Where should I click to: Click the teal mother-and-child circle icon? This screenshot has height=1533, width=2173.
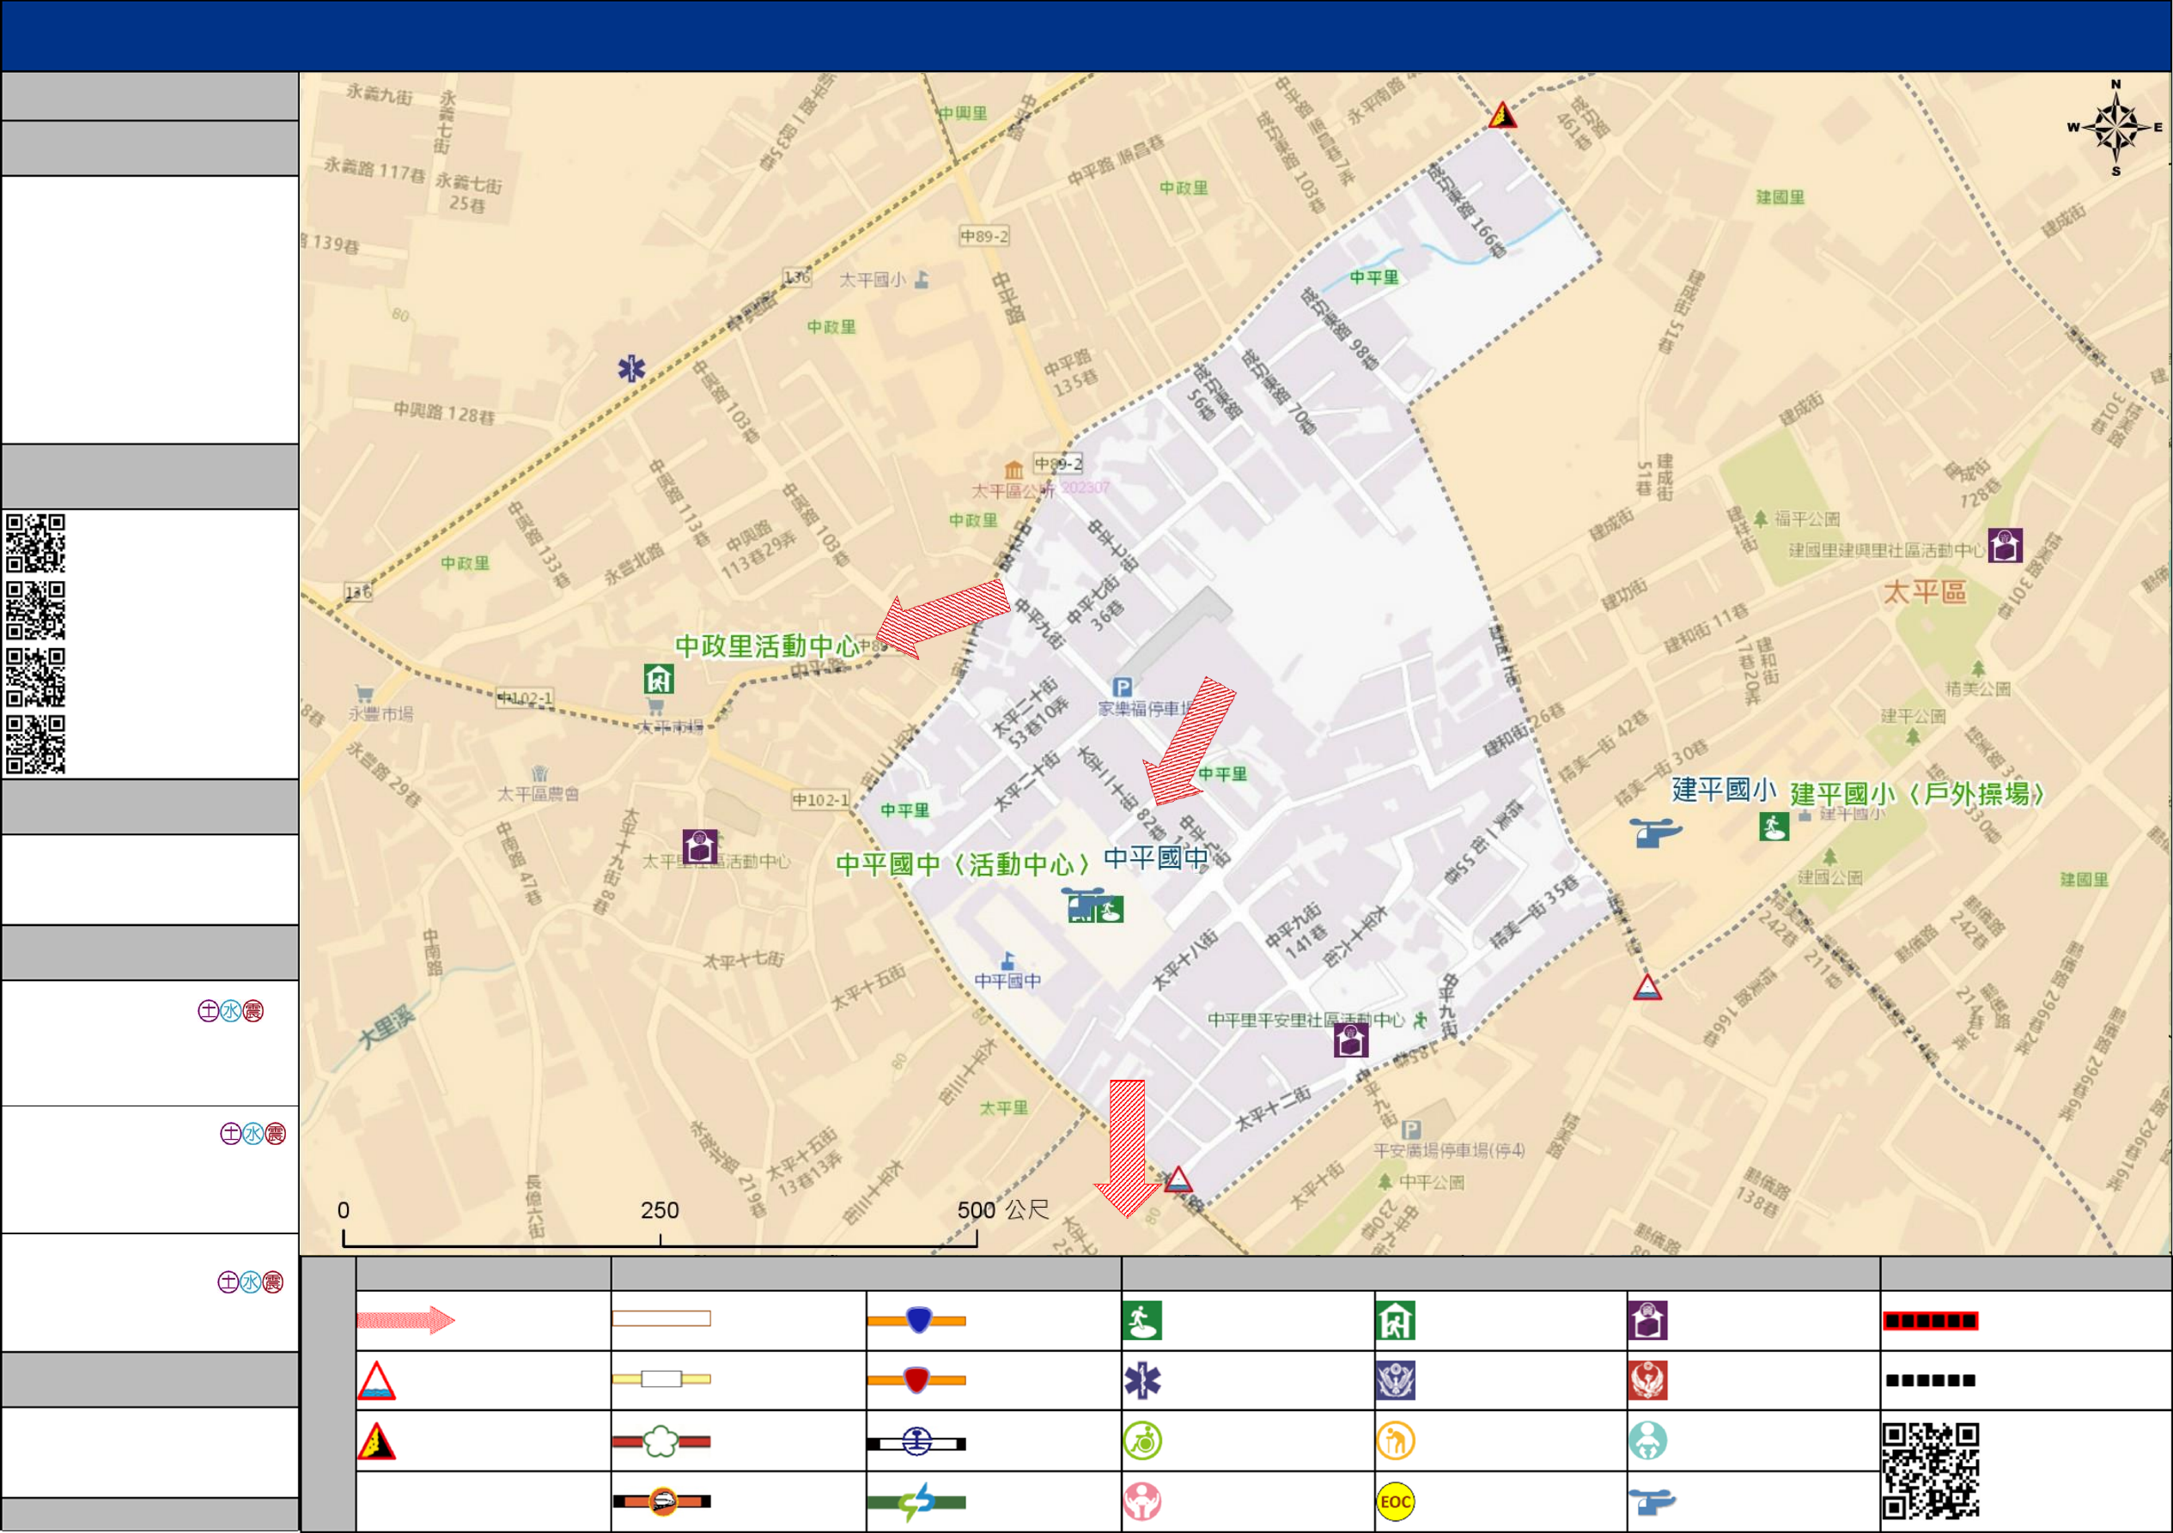pos(1647,1441)
